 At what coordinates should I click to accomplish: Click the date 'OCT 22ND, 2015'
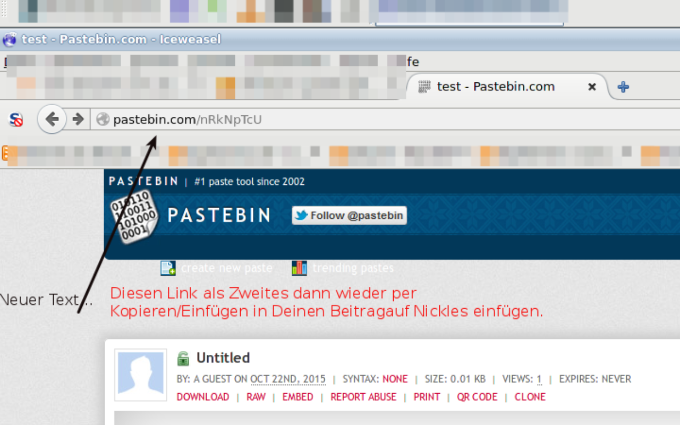pos(288,379)
